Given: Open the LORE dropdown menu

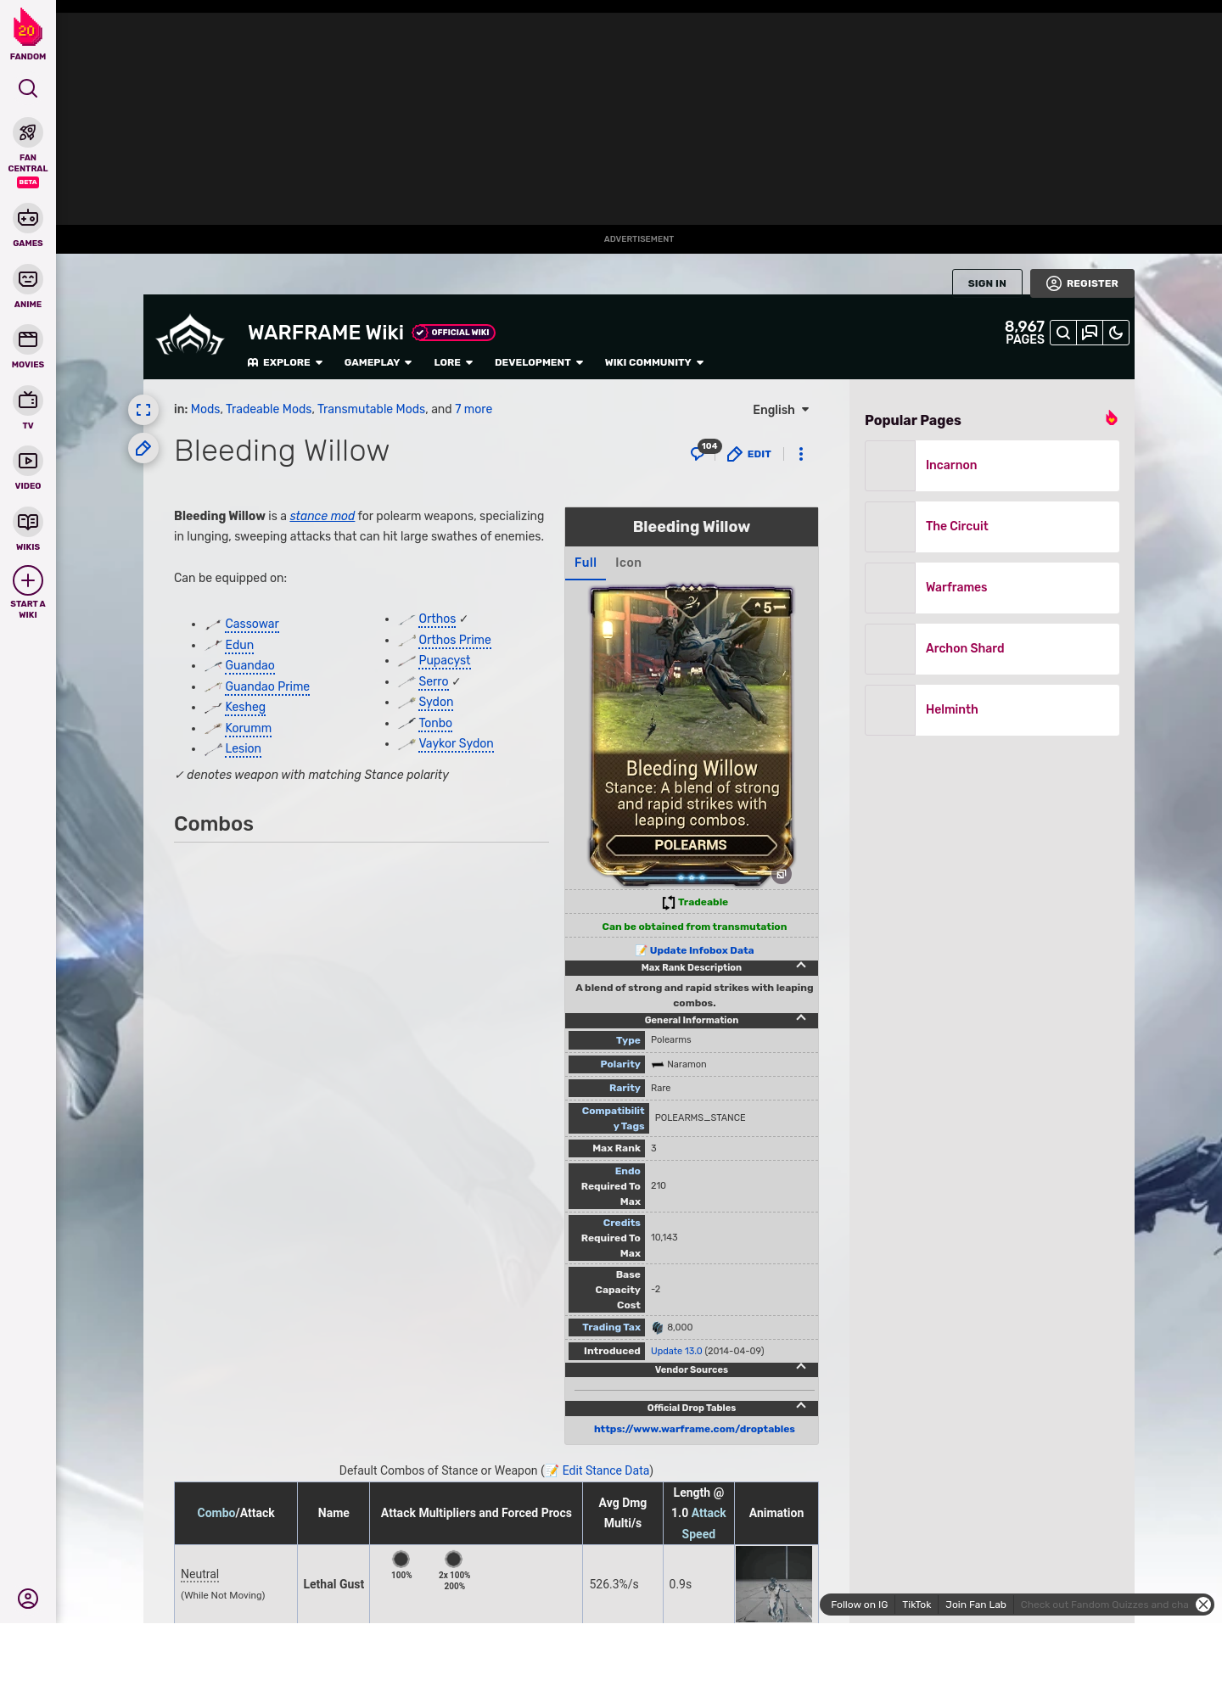Looking at the screenshot, I should pos(453,362).
